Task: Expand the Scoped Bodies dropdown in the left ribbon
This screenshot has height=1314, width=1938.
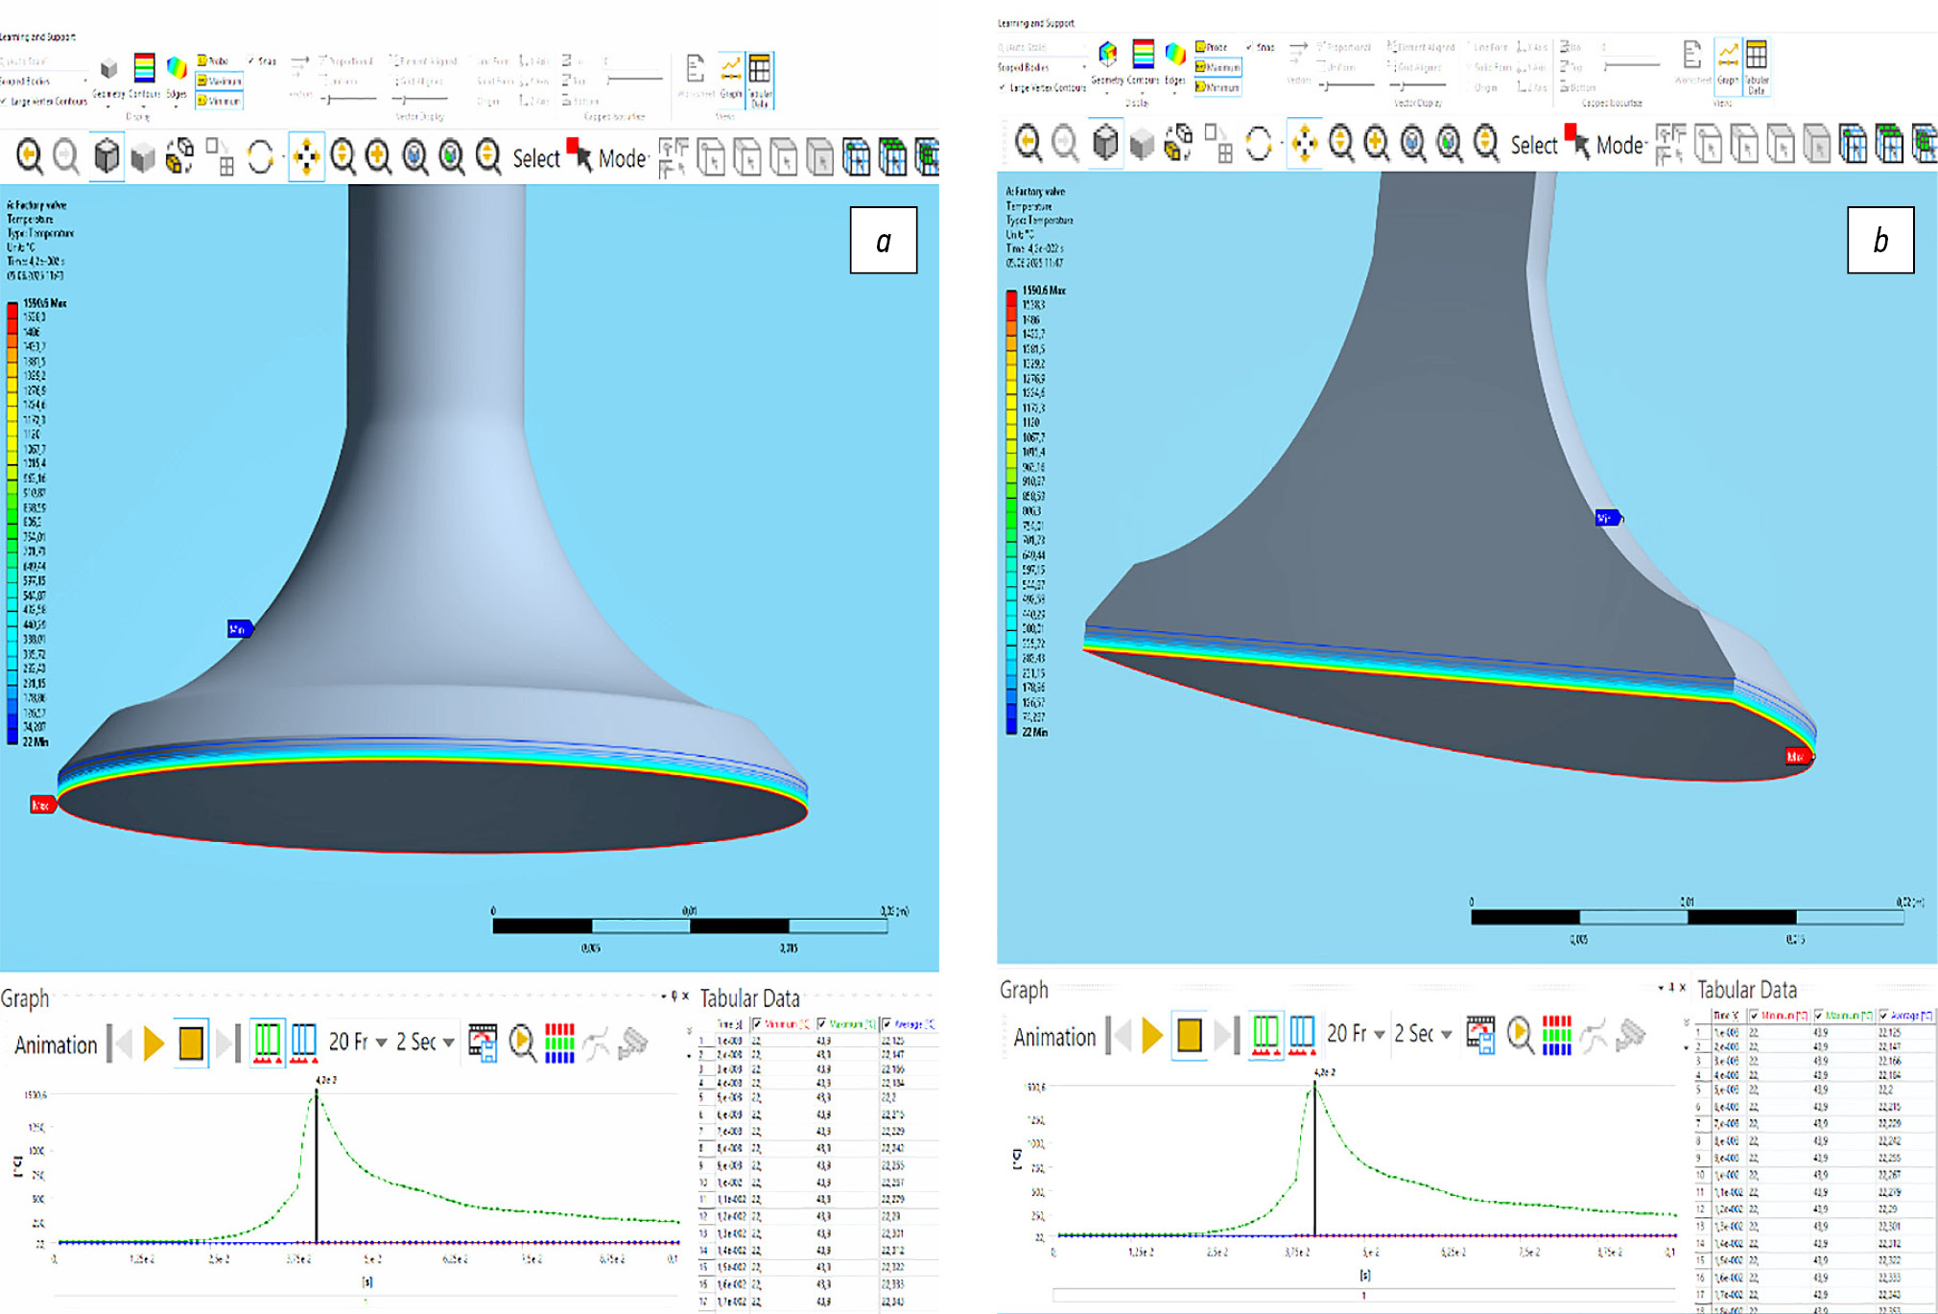Action: [84, 82]
